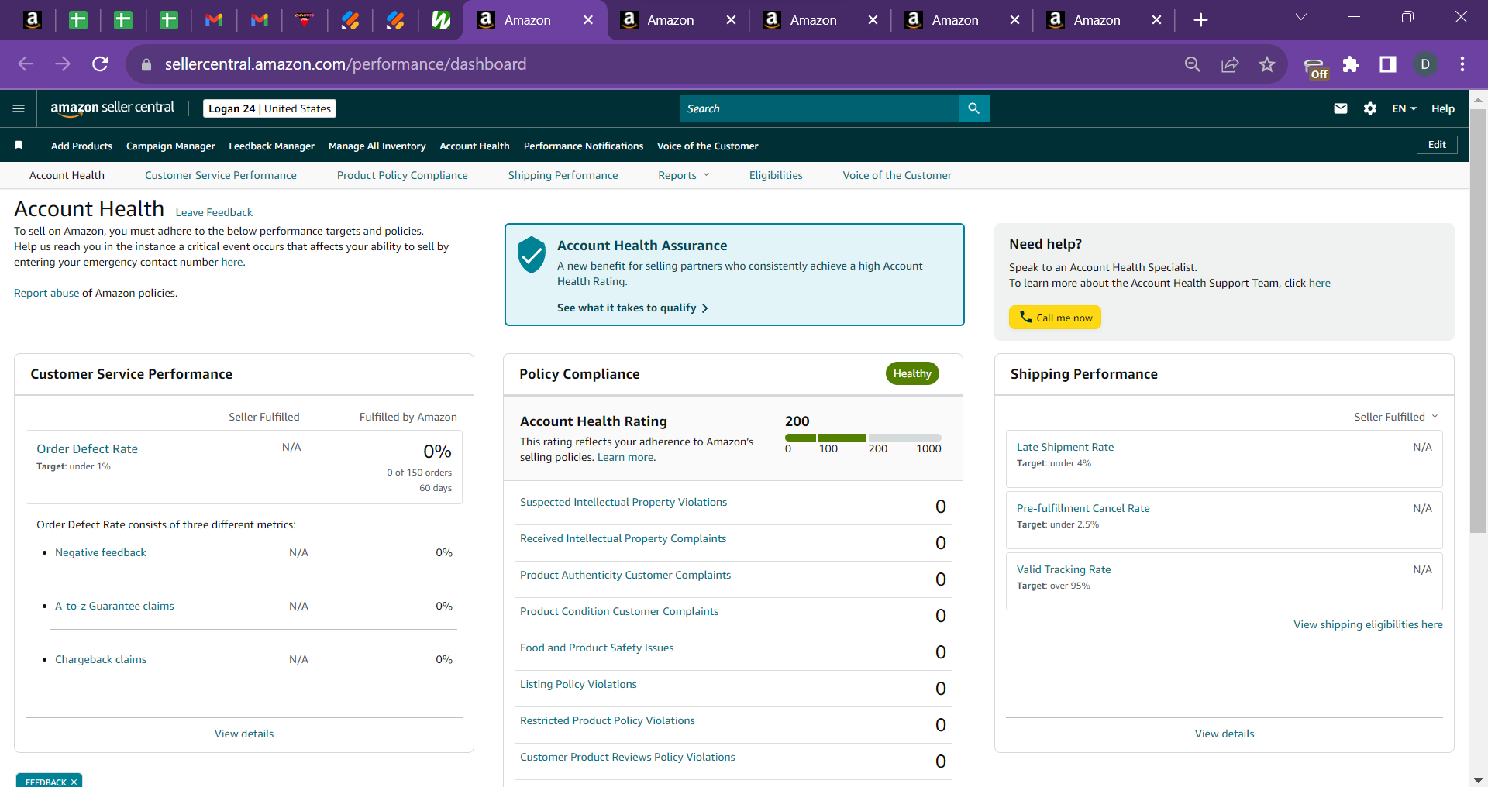Click the Help link in header
This screenshot has width=1488, height=787.
1442,108
